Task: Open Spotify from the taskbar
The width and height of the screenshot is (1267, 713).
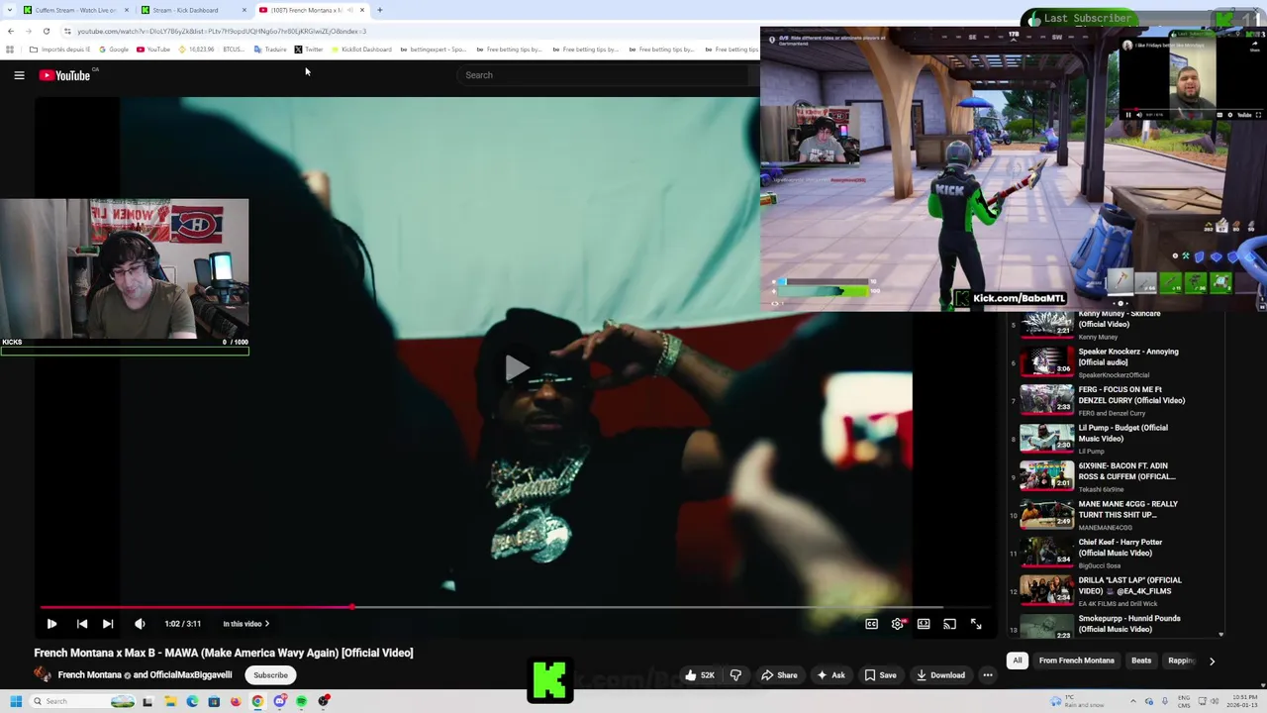Action: coord(301,701)
